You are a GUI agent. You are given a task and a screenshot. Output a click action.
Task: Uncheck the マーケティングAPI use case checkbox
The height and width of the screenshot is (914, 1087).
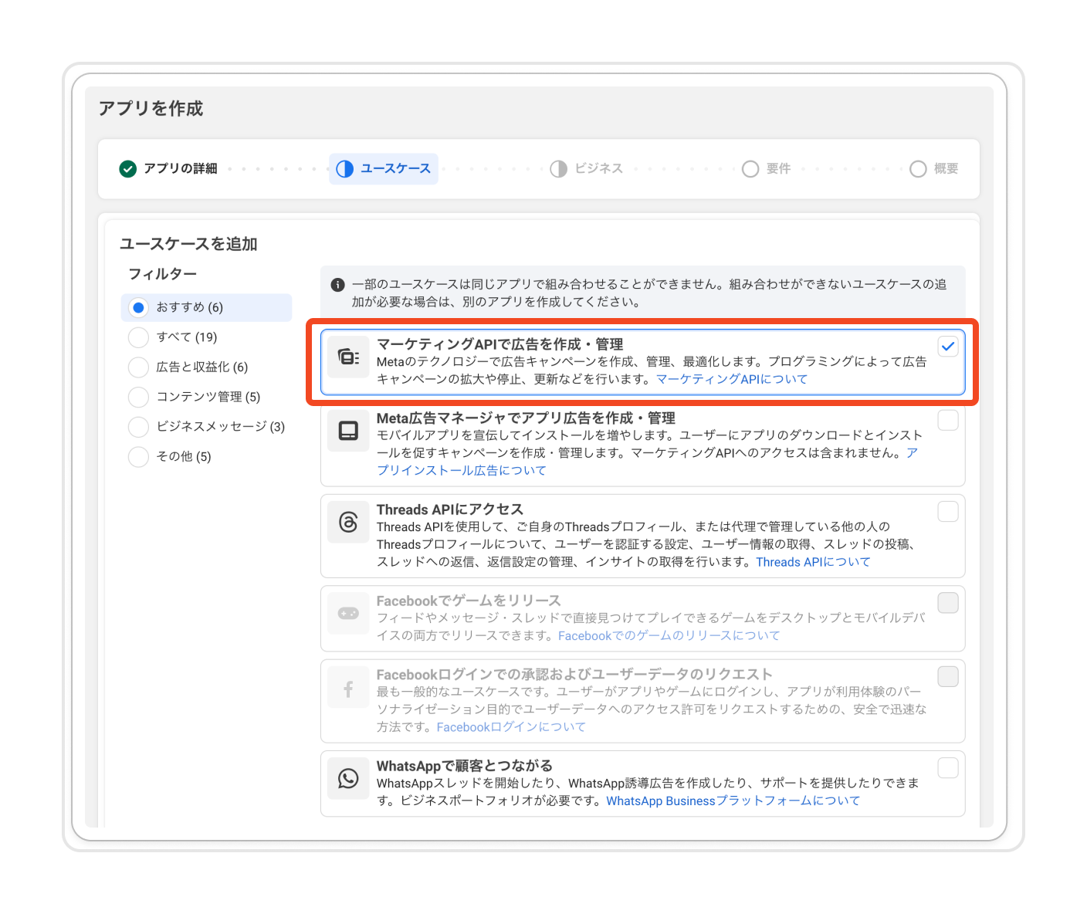tap(948, 347)
